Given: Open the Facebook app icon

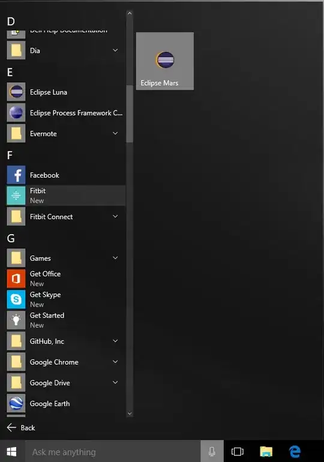Looking at the screenshot, I should (16, 175).
